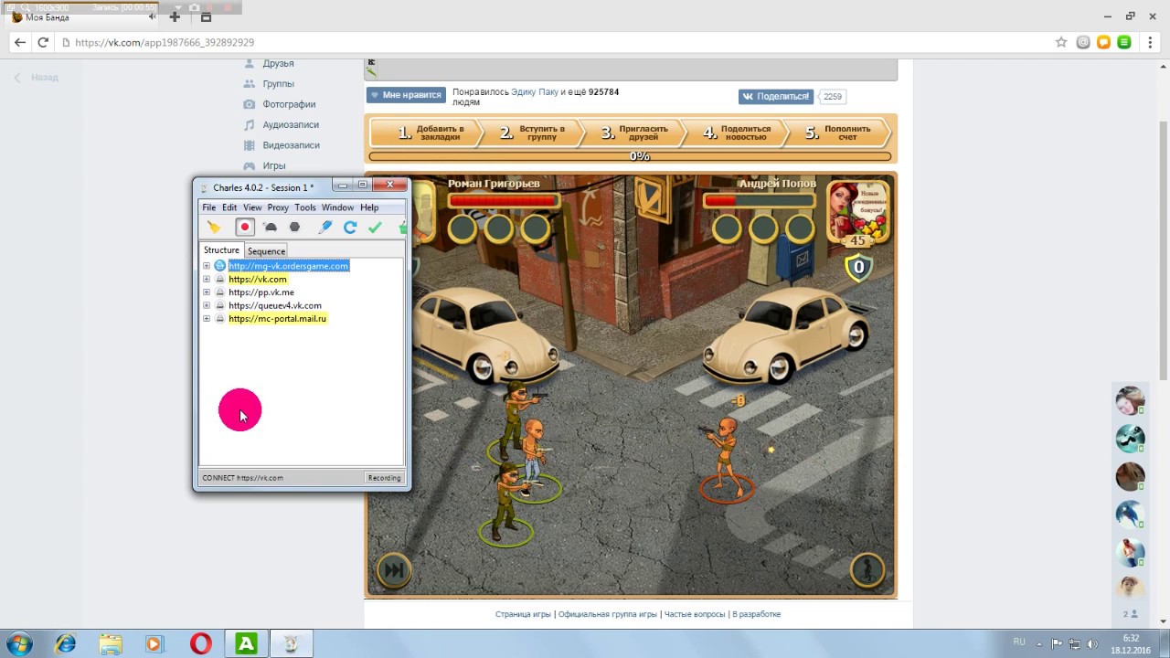The image size is (1170, 658).
Task: Bookmark the page with the star icon
Action: [x=1061, y=42]
